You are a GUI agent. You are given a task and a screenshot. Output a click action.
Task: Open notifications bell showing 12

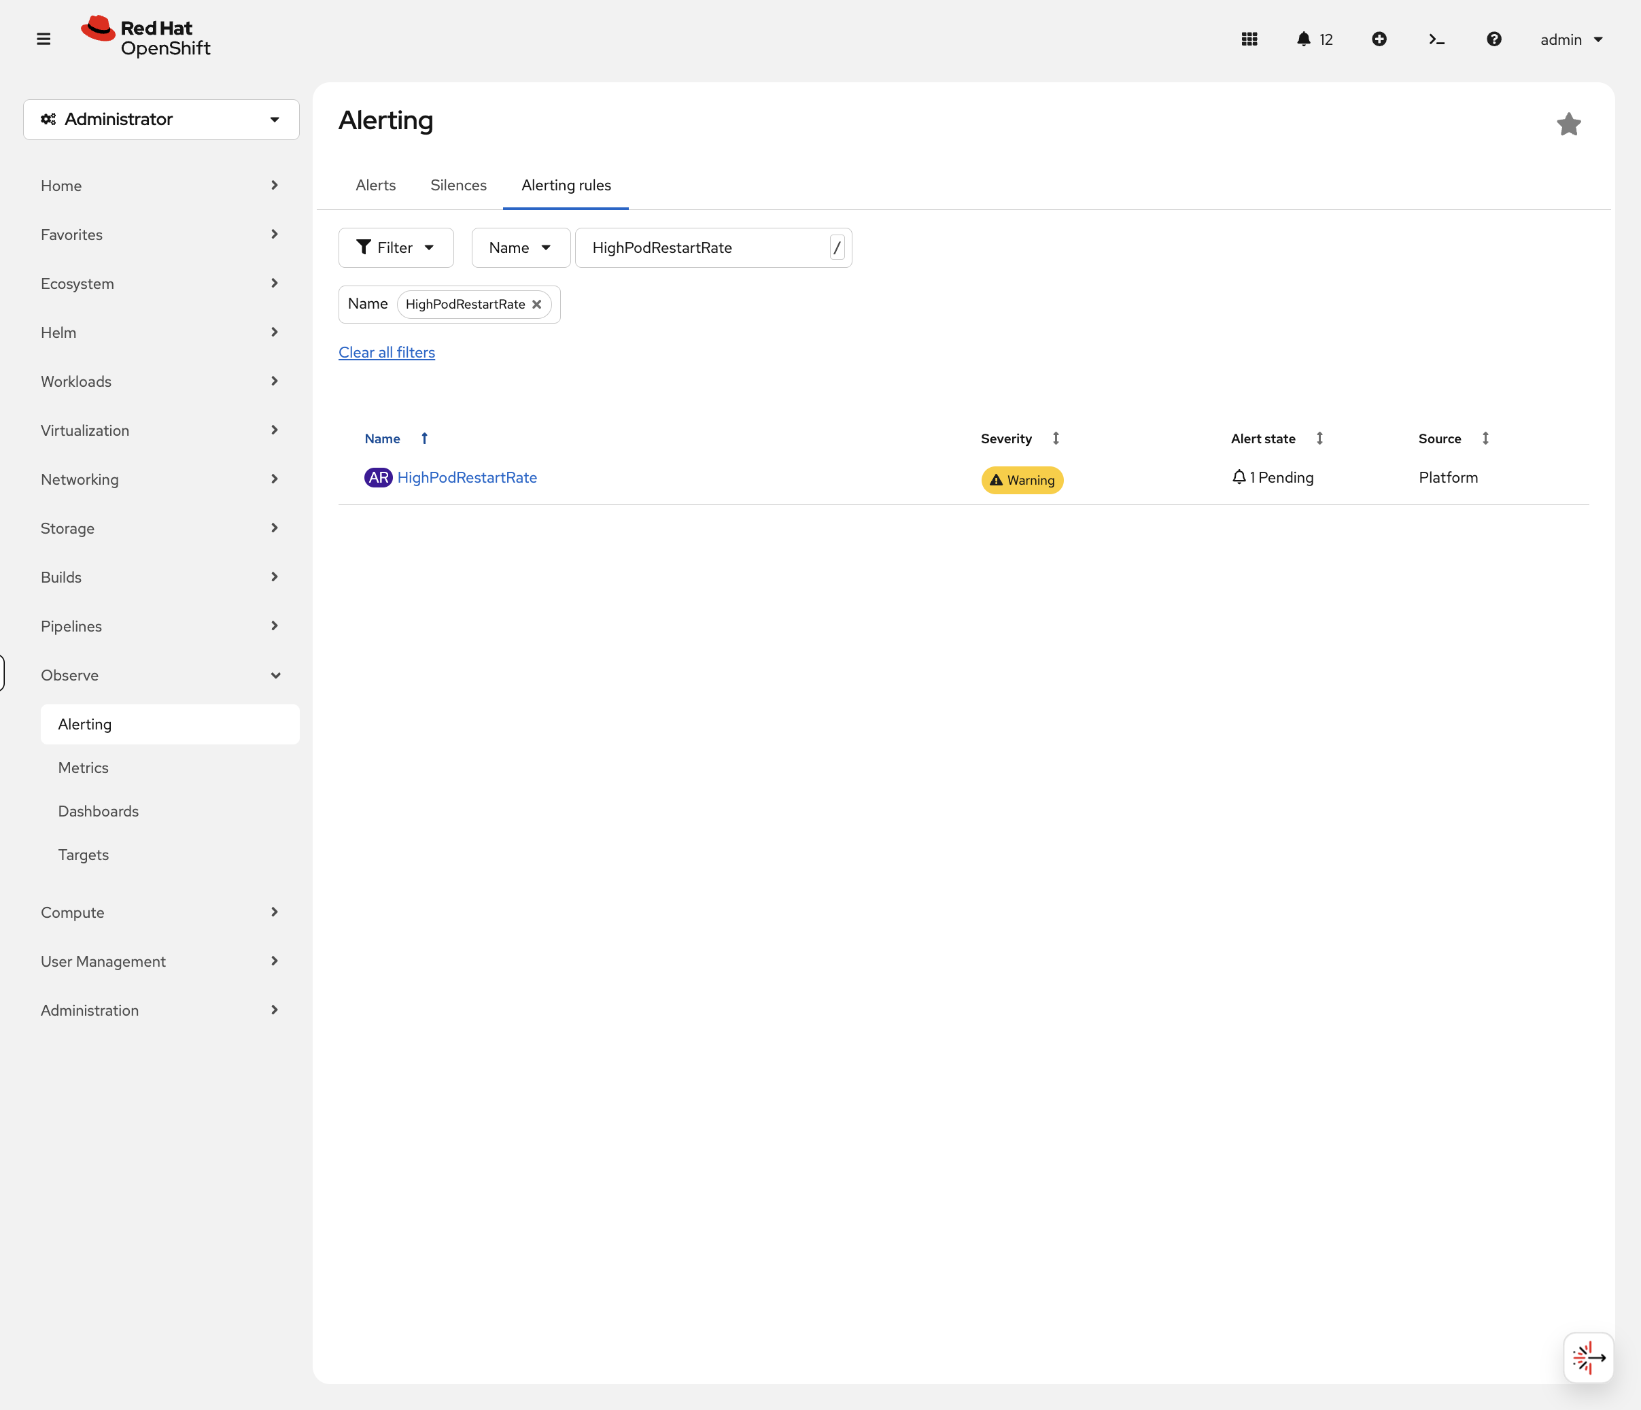point(1314,39)
